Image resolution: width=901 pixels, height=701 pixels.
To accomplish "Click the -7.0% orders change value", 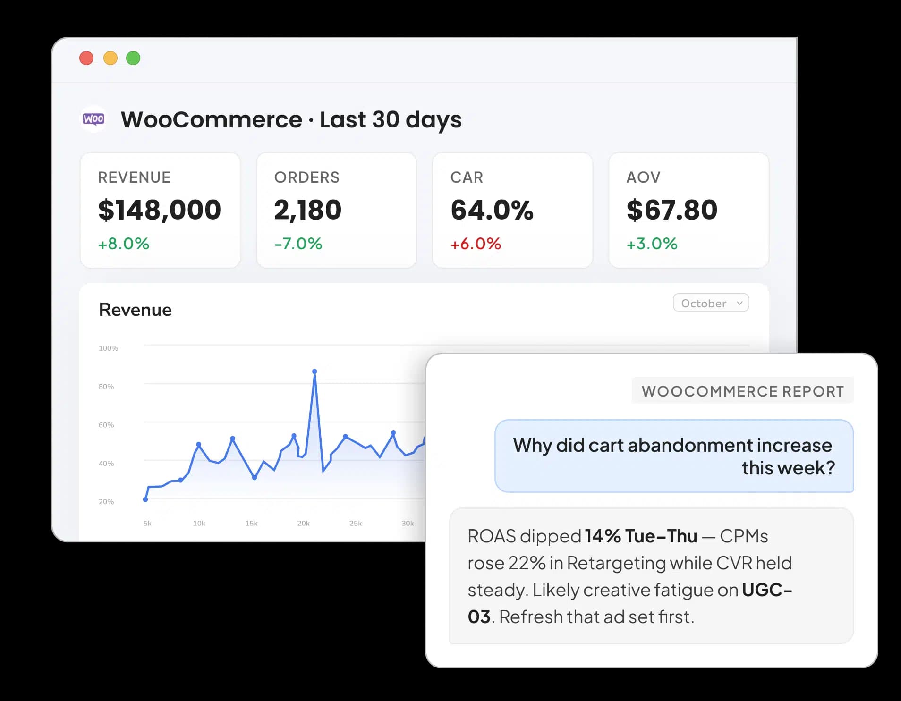I will click(x=298, y=244).
